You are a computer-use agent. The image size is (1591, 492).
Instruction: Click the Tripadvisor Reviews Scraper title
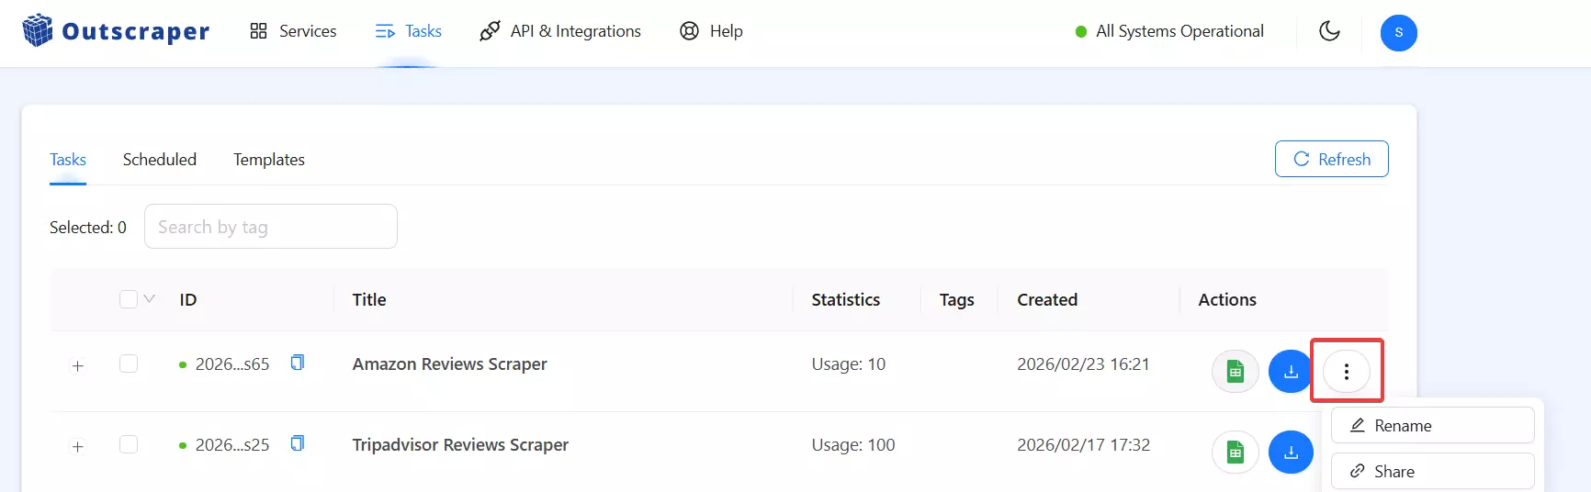(460, 445)
